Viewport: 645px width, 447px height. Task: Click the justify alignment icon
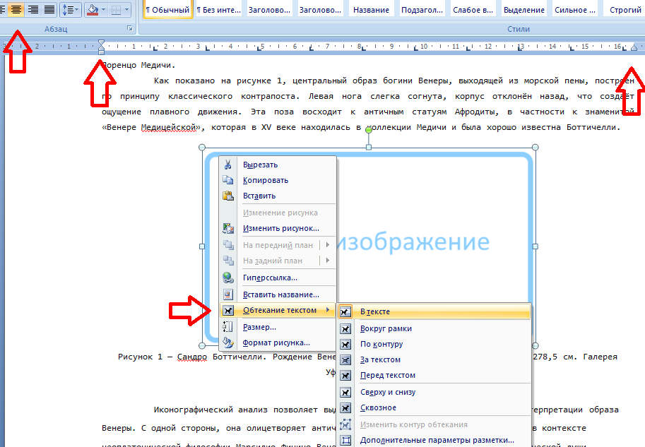49,9
